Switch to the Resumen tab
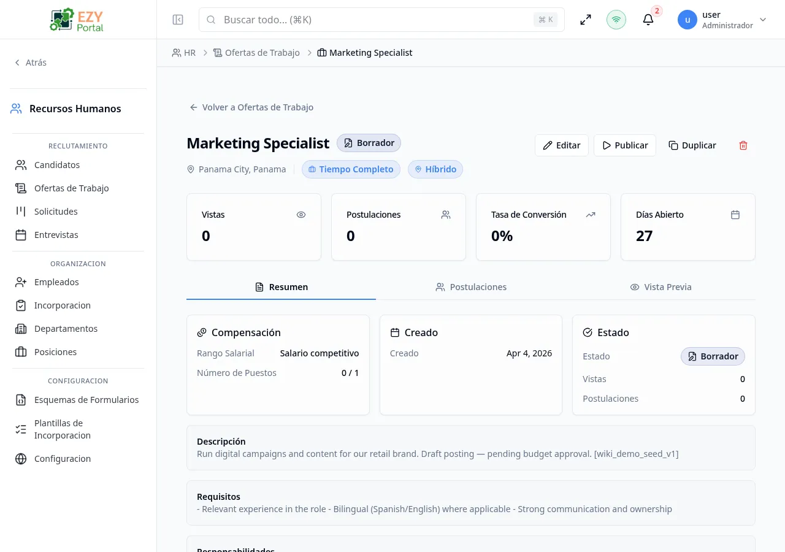 281,287
